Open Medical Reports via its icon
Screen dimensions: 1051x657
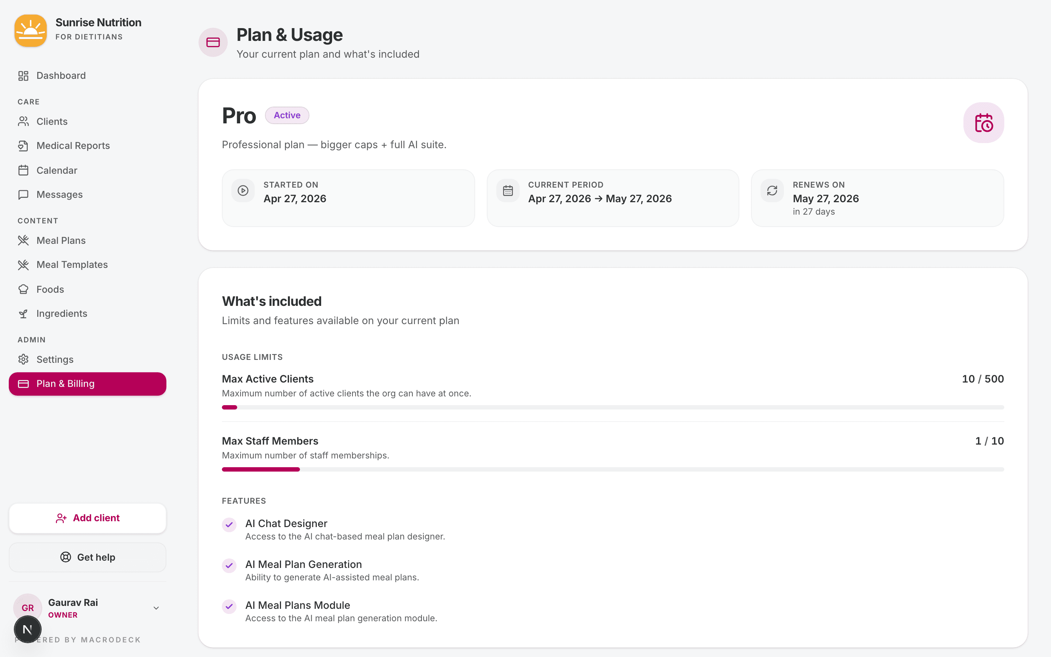point(24,146)
